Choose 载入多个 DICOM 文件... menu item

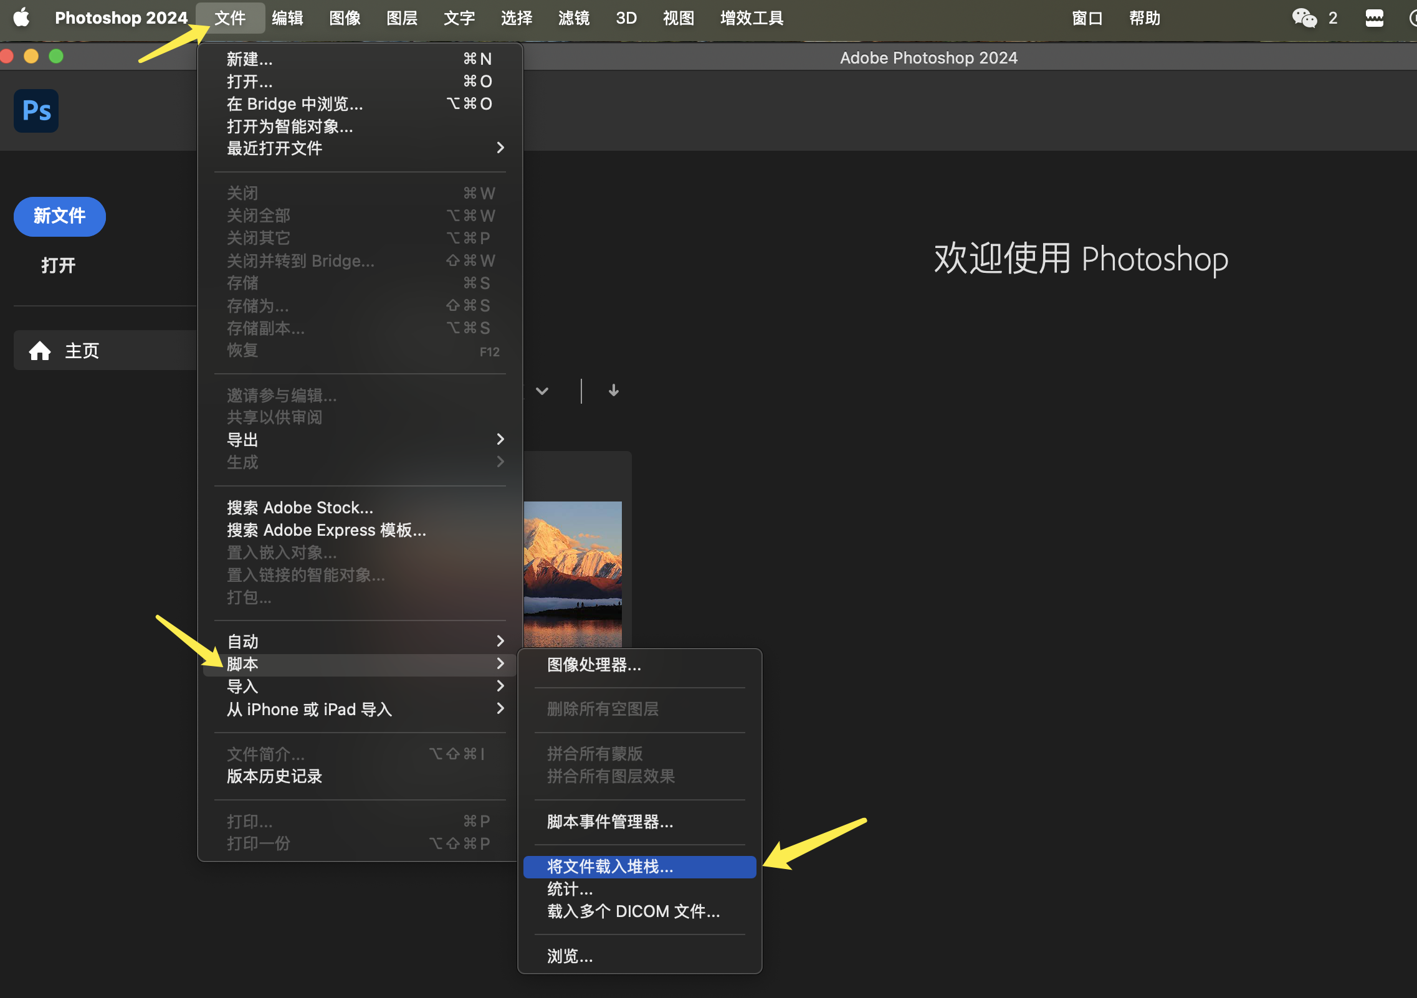[639, 911]
